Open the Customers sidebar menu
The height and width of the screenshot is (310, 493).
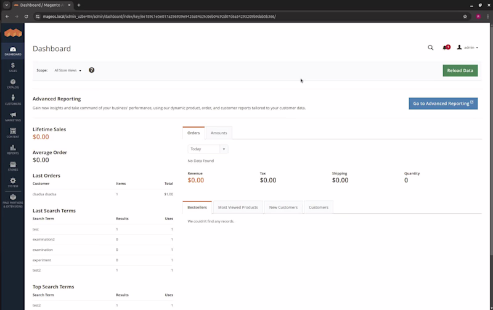(13, 100)
